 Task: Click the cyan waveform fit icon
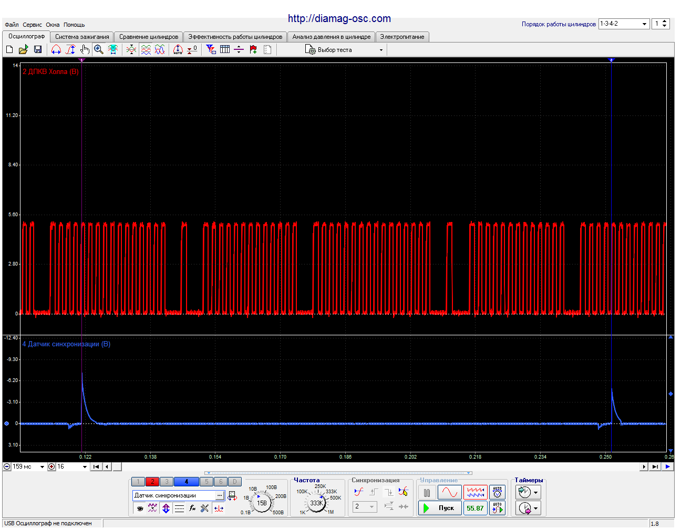(113, 49)
